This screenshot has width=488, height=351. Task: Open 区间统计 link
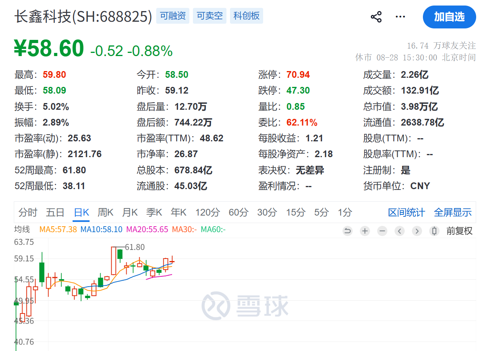pyautogui.click(x=406, y=212)
